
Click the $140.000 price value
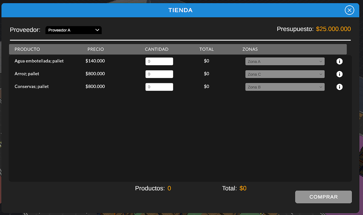95,61
